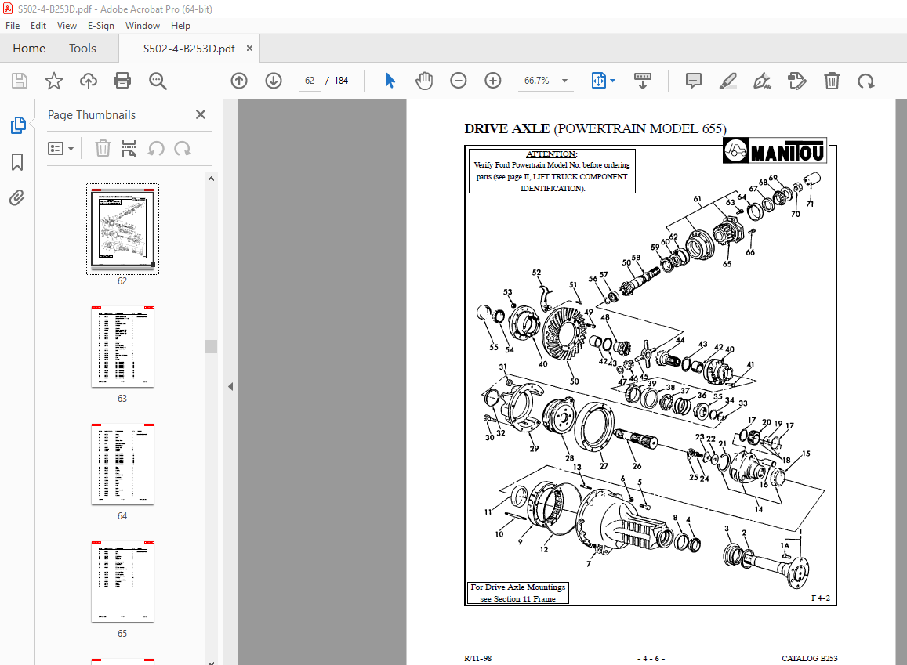Image resolution: width=907 pixels, height=665 pixels.
Task: Select the S502-4-B253D.pdf document tab
Action: click(x=189, y=49)
